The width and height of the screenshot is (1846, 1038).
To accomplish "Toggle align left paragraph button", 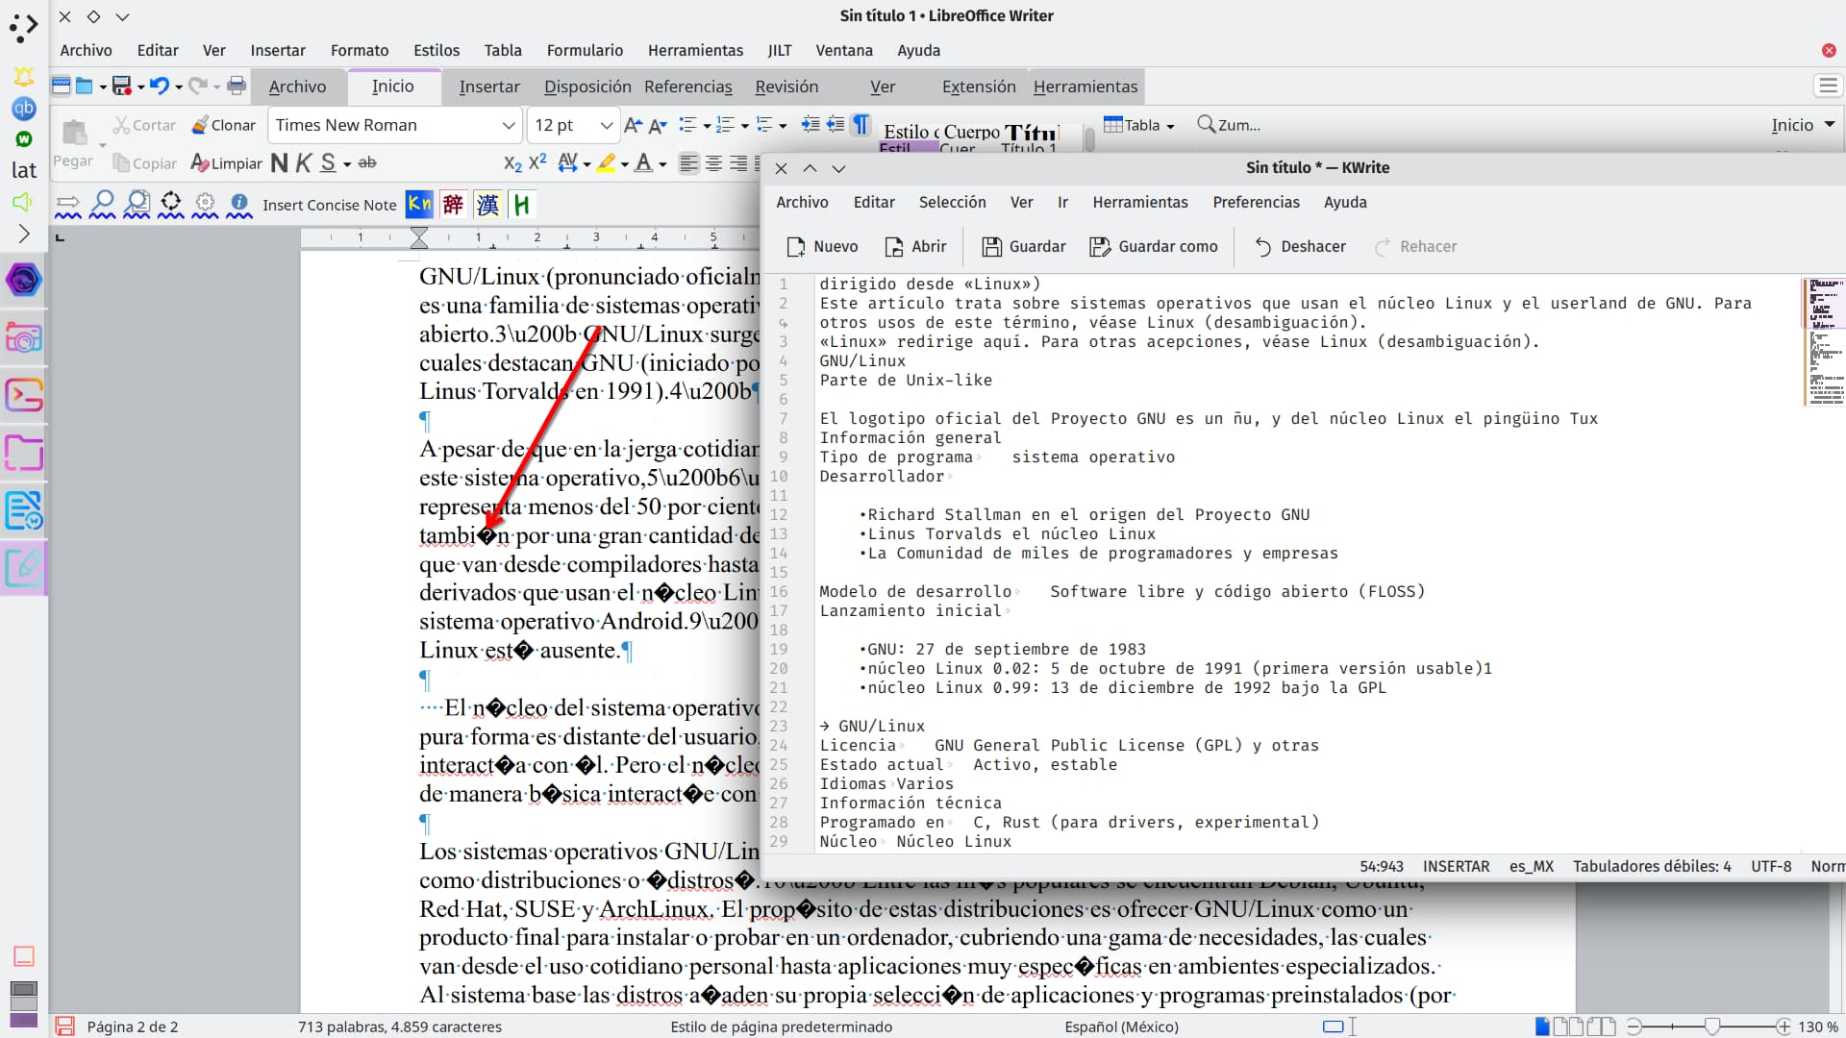I will coord(688,163).
